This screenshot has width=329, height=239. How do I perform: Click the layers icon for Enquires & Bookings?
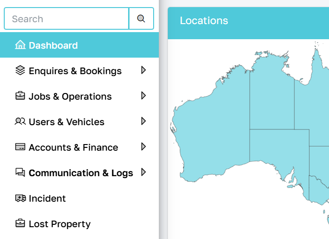pyautogui.click(x=20, y=71)
